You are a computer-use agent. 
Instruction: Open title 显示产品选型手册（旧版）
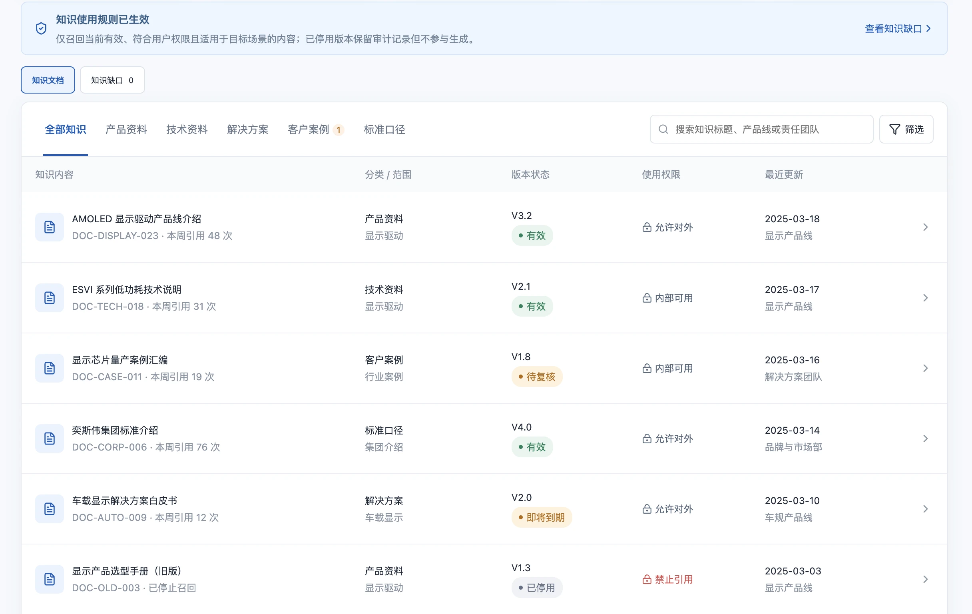[127, 571]
